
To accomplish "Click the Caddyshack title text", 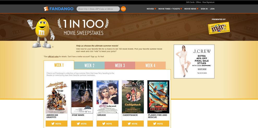I will click(130, 115).
